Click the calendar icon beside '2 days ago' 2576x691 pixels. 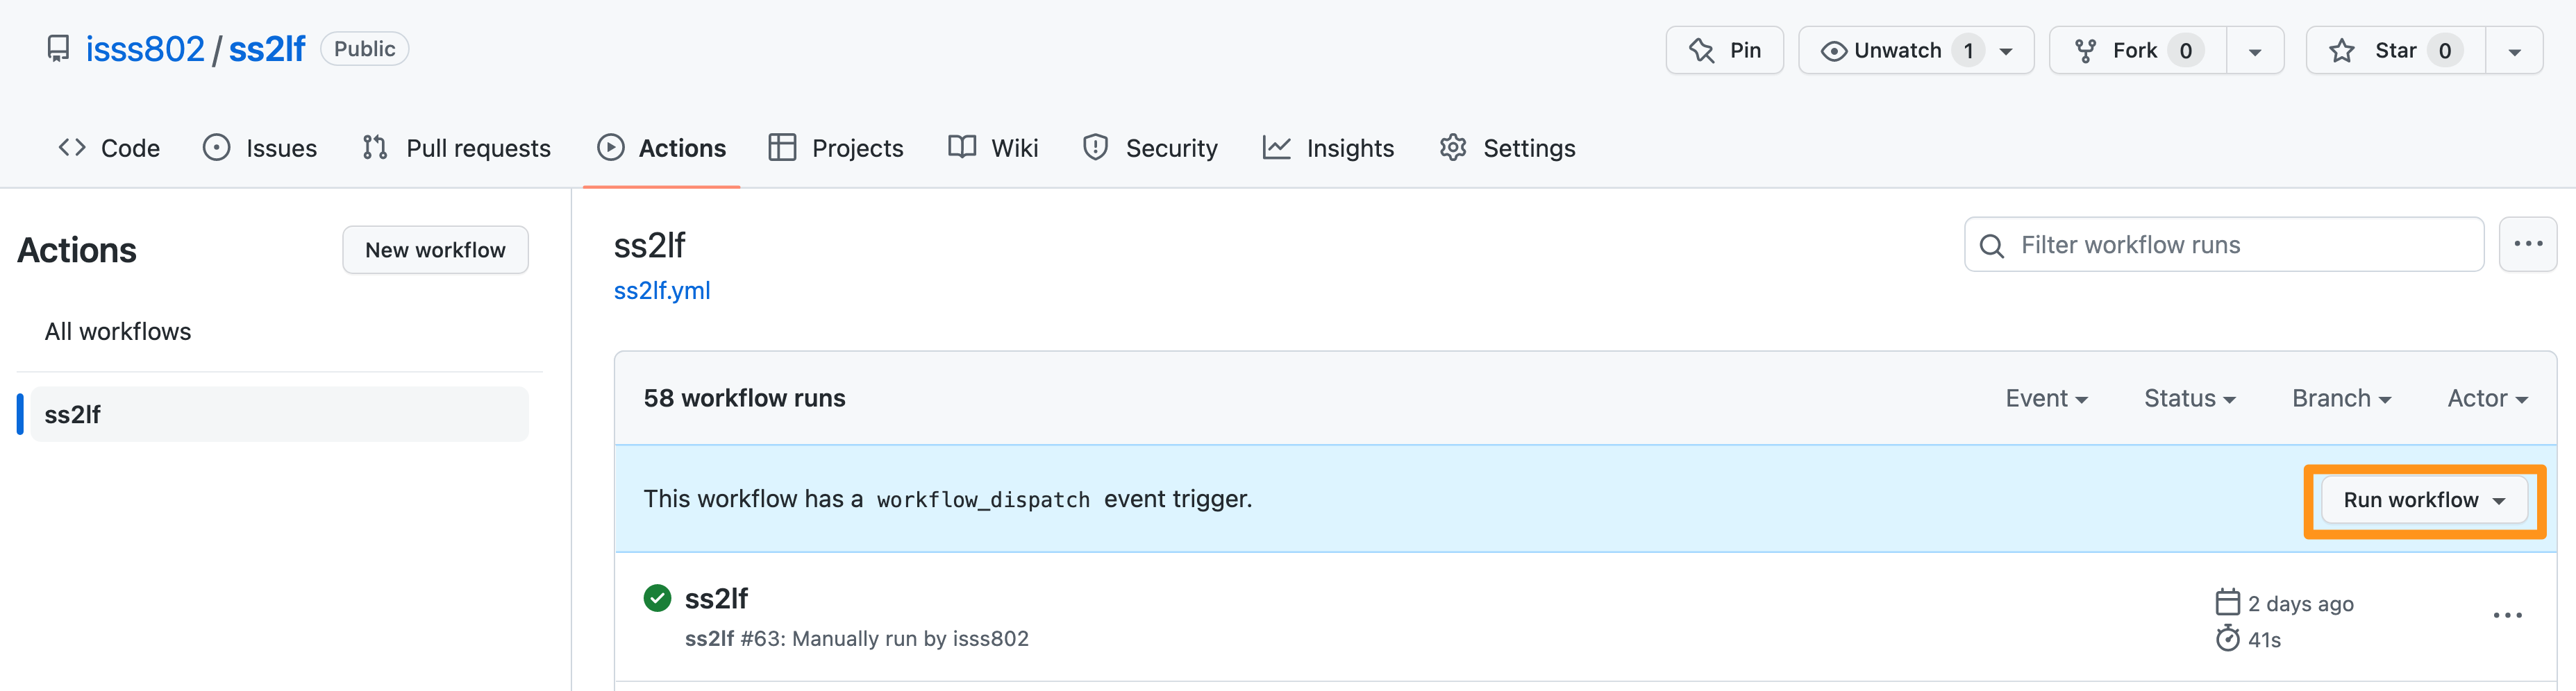(x=2228, y=602)
